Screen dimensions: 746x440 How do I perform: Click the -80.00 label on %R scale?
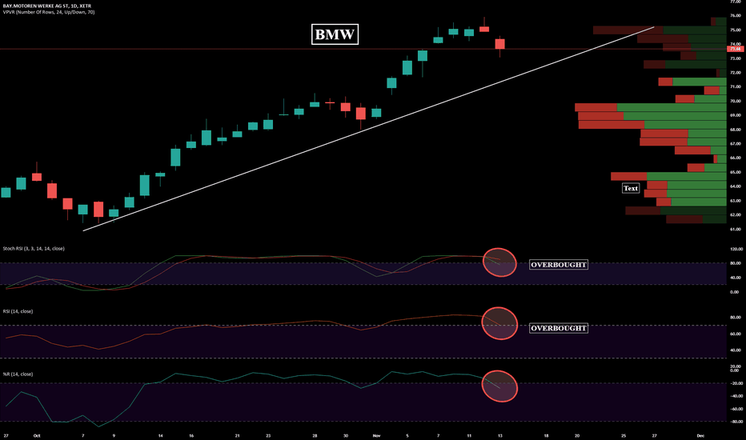(736, 422)
